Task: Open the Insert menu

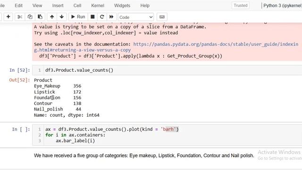Action: (58, 6)
